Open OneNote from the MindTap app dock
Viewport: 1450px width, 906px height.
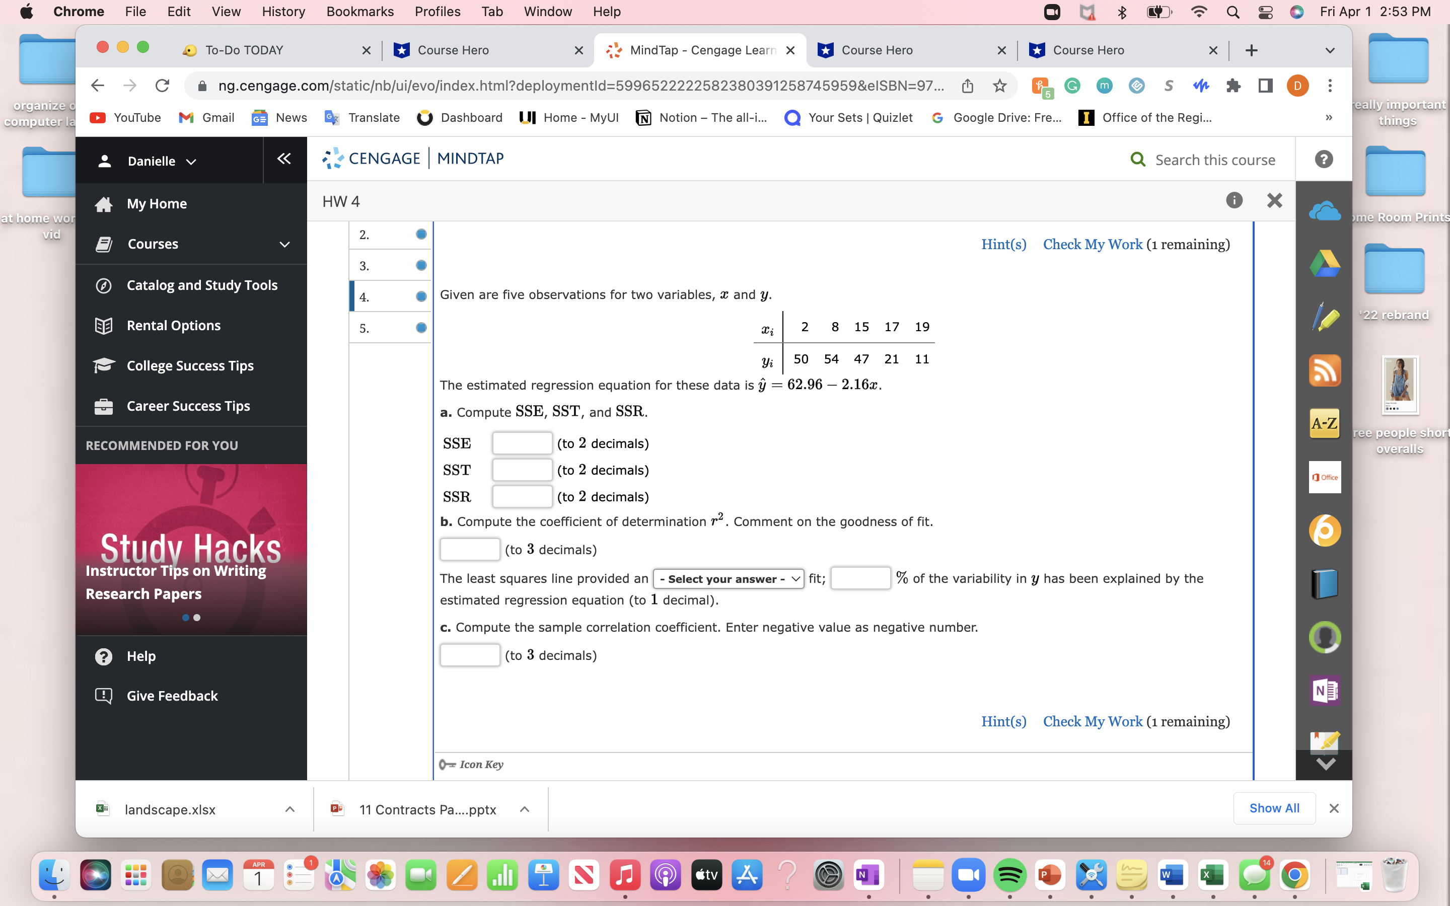coord(1324,690)
